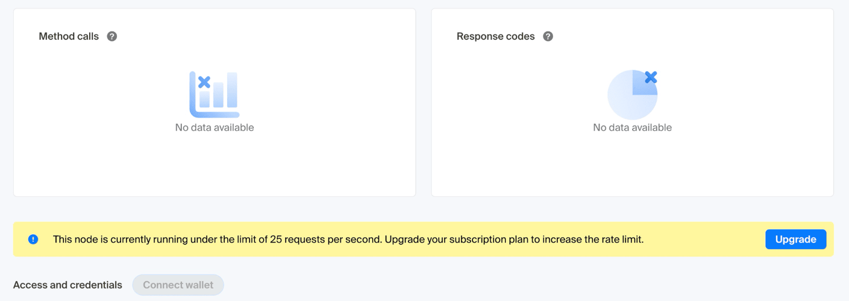Click the Access and credentials label
Screen dimensions: 849x301
(x=67, y=285)
